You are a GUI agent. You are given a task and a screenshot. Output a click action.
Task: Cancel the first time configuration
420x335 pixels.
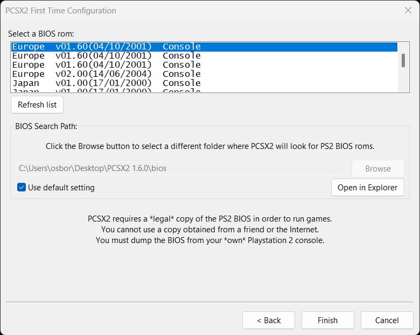click(387, 320)
